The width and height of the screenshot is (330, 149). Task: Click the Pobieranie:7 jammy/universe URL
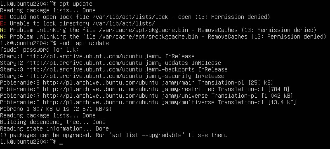point(101,96)
